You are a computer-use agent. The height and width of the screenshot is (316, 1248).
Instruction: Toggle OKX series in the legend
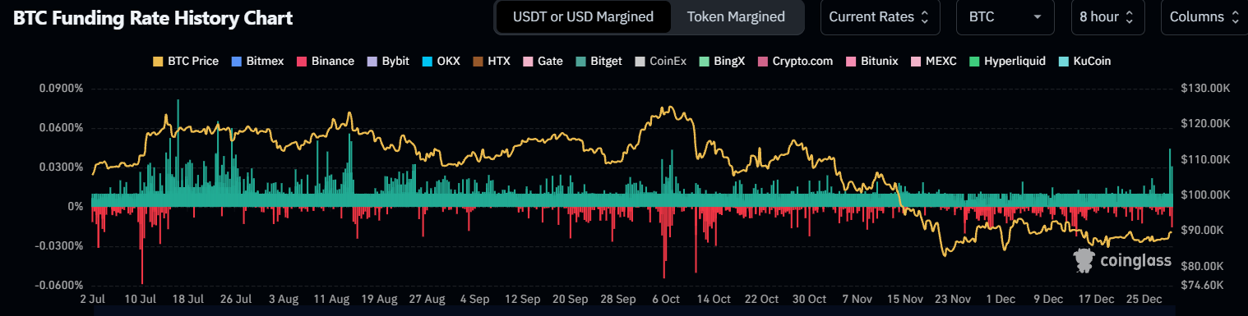(x=441, y=61)
